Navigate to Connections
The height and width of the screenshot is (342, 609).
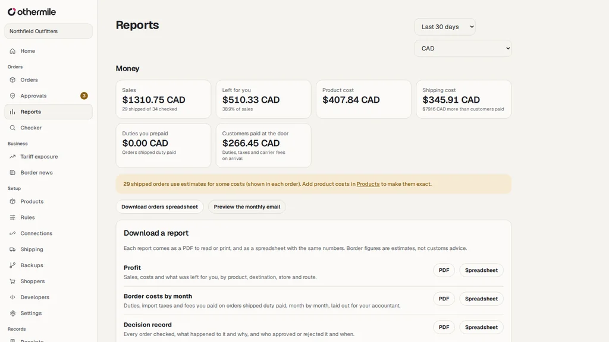click(49, 233)
